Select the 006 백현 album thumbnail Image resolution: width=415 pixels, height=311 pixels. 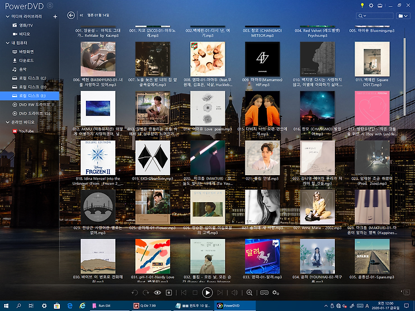pyautogui.click(x=98, y=59)
